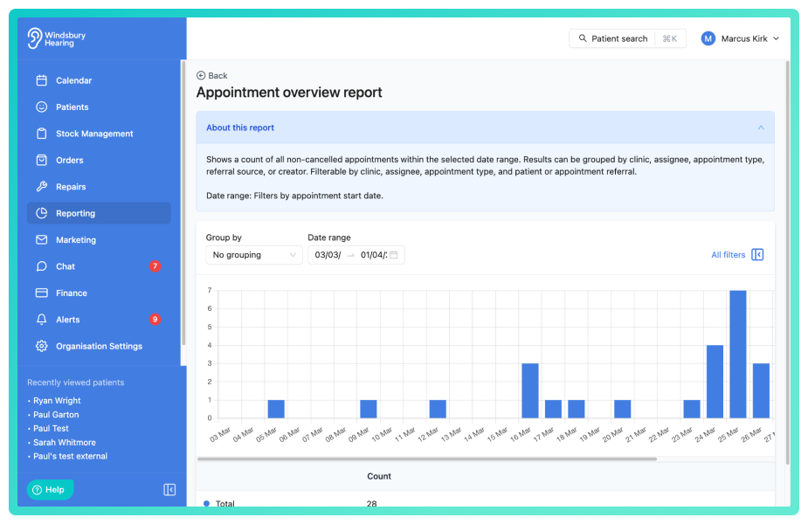Click the tallest bar for 25 Mar
The image size is (808, 524).
pos(738,354)
